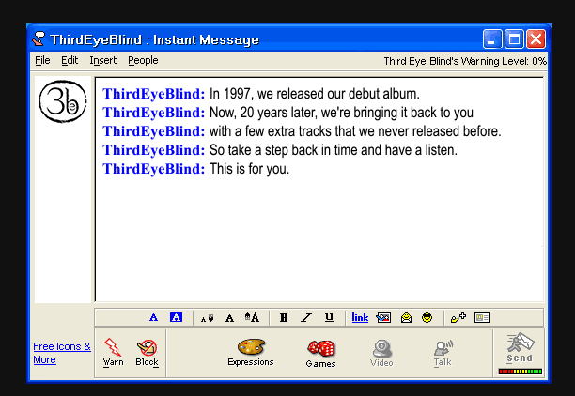
Task: Open the Insert menu
Action: (103, 60)
